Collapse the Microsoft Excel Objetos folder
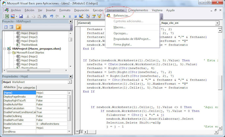 (x=9, y=53)
